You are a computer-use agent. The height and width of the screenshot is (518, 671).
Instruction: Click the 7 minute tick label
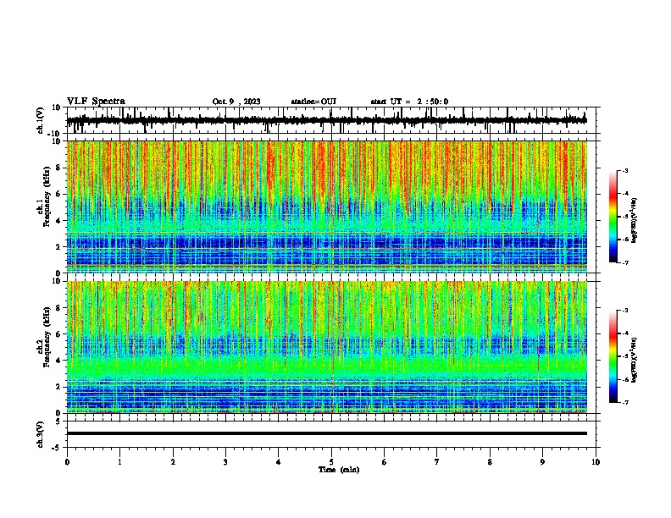tap(437, 462)
